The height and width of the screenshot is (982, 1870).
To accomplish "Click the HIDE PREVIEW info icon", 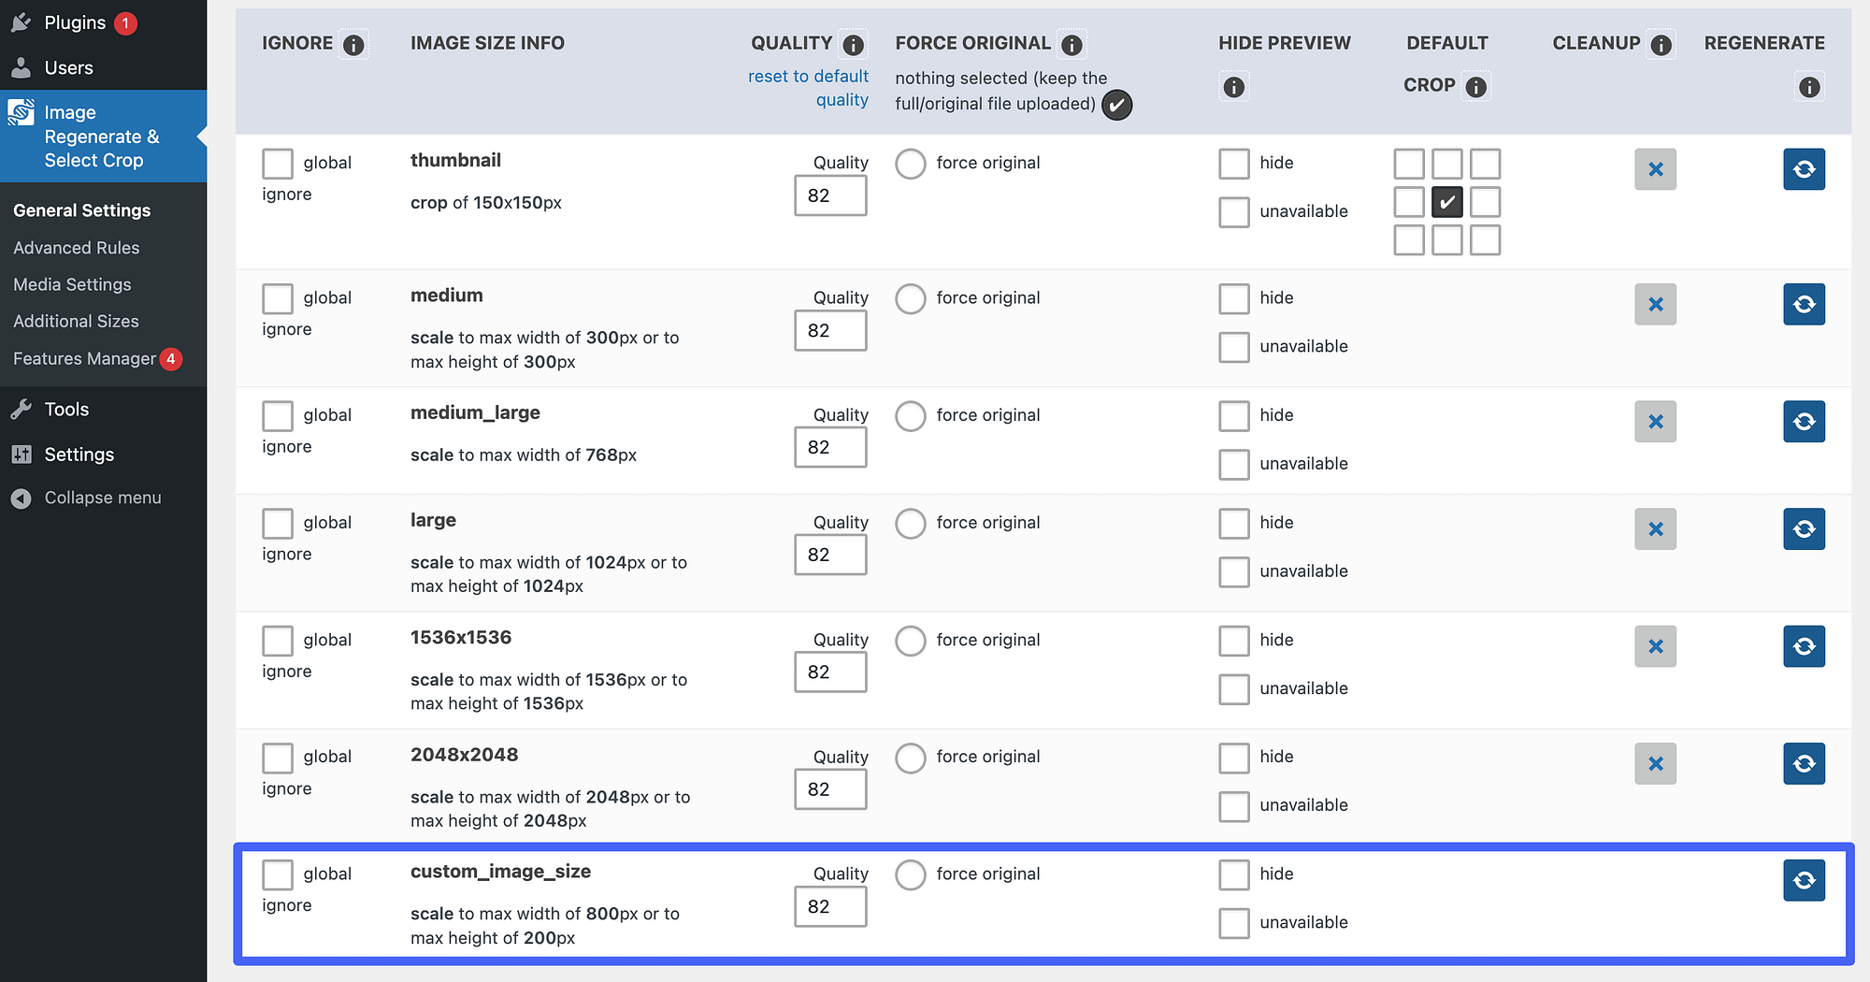I will coord(1233,86).
